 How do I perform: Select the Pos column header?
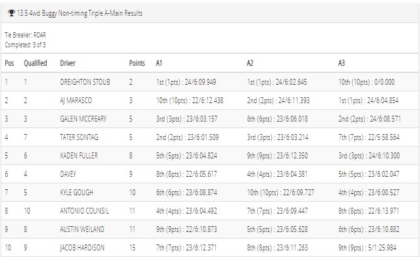[x=9, y=63]
